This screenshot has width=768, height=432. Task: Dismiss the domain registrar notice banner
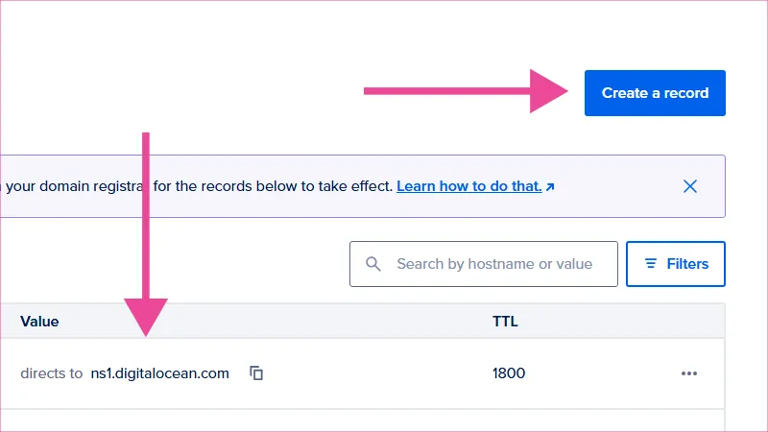[689, 186]
